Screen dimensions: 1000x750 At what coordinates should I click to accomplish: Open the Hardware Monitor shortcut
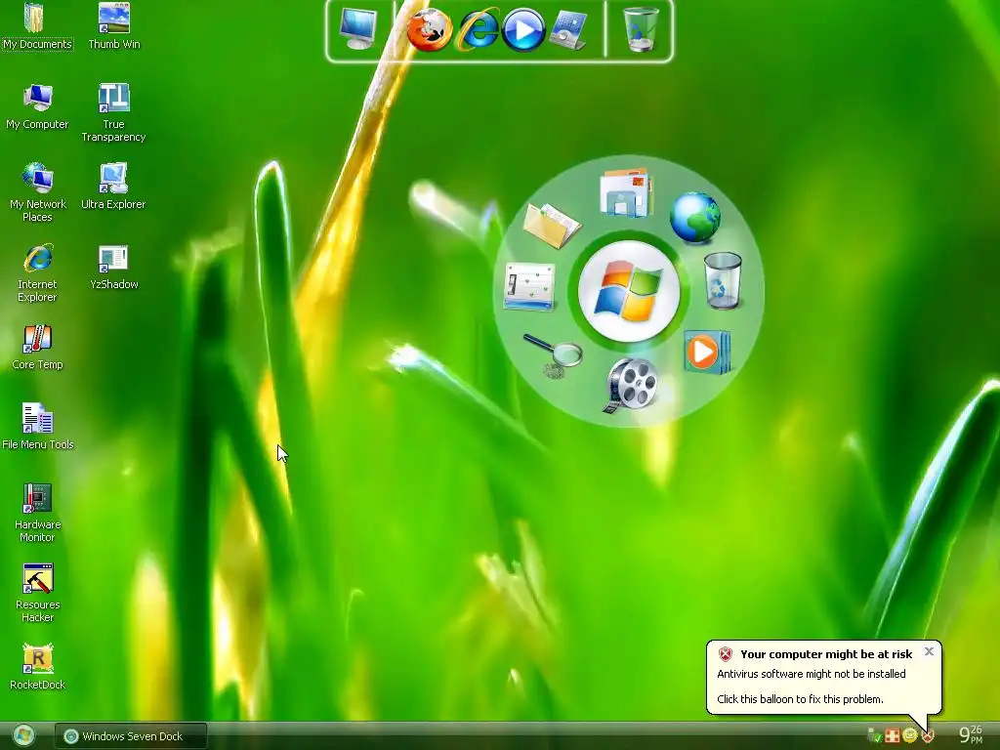37,514
